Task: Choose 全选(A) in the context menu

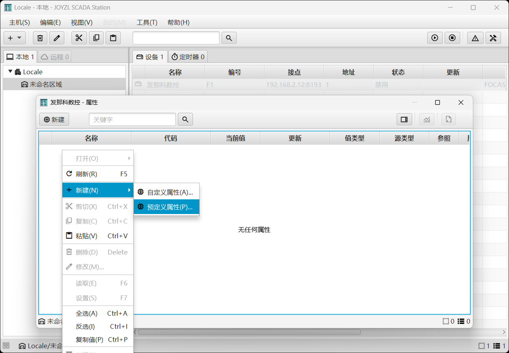Action: pos(98,313)
